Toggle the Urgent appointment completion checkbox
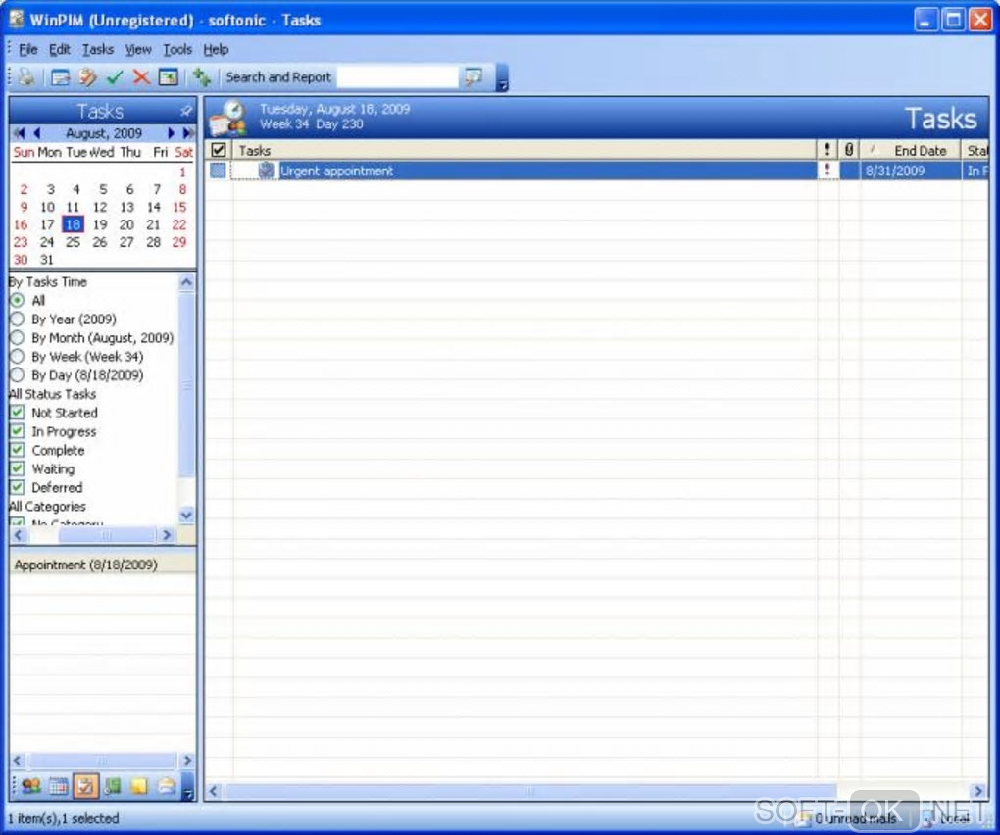 218,171
